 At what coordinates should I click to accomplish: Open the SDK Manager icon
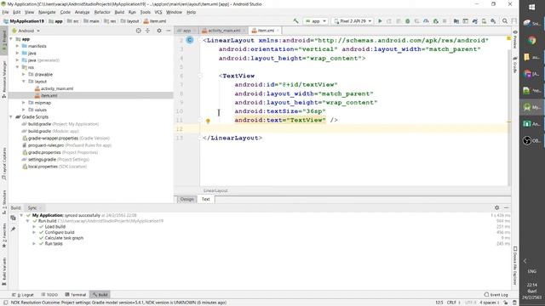pyautogui.click(x=493, y=21)
